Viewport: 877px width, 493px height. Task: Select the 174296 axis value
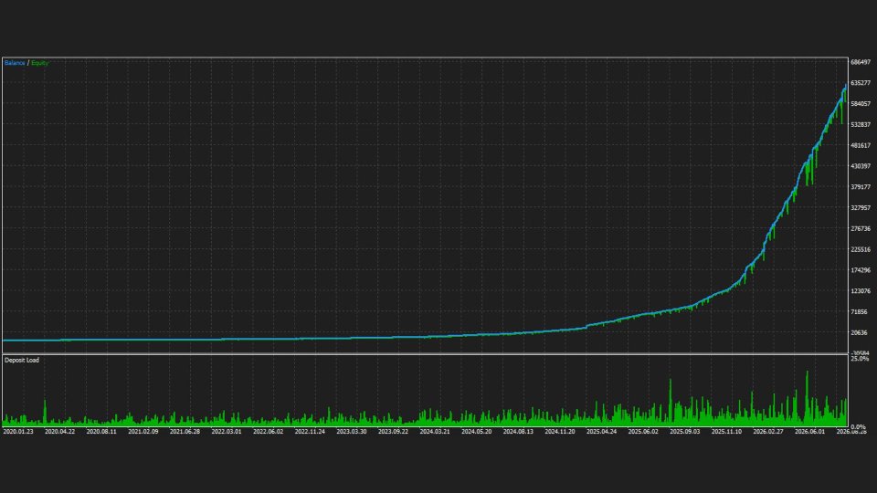pyautogui.click(x=861, y=270)
